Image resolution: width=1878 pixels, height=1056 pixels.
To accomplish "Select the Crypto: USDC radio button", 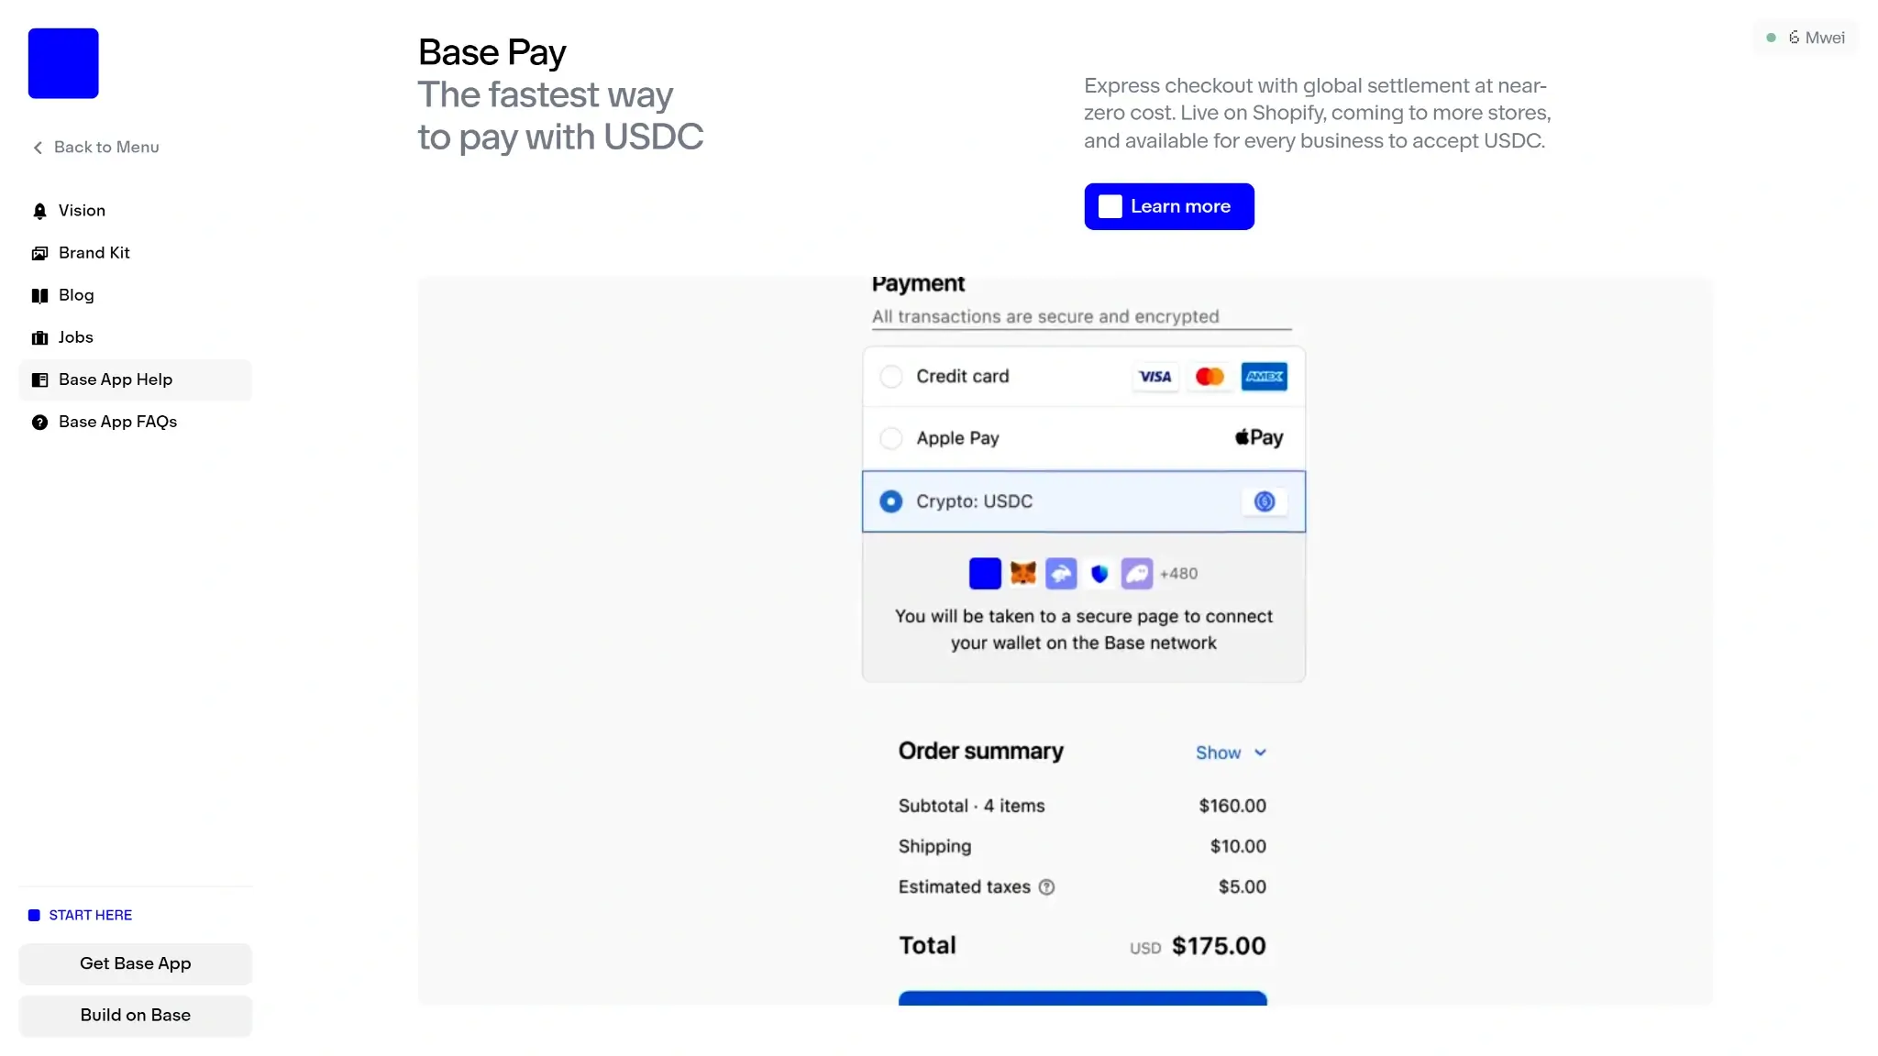I will 890,501.
